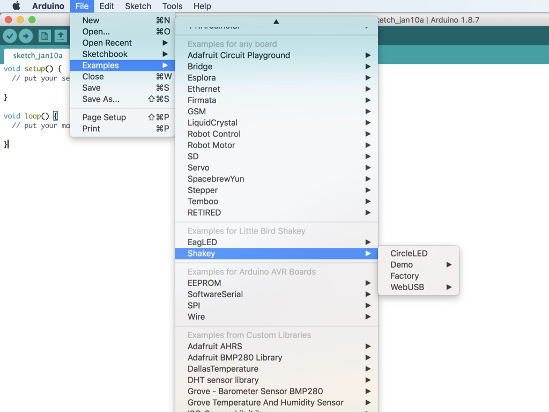Open the CircleLED example
This screenshot has height=412, width=549.
pyautogui.click(x=418, y=253)
